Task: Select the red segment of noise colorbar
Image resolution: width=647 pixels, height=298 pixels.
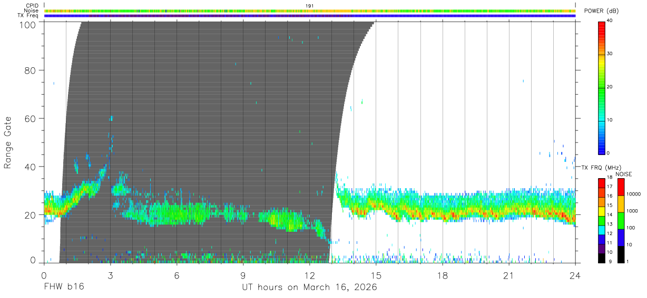Action: point(621,187)
